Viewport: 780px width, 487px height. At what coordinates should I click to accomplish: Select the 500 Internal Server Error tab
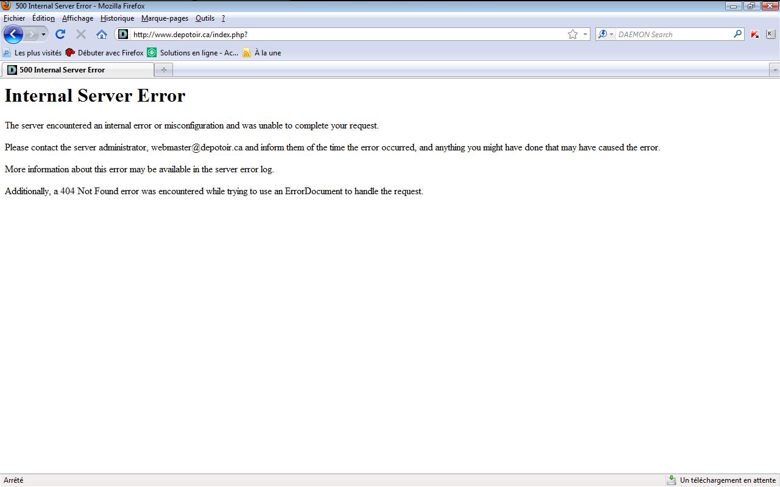pyautogui.click(x=77, y=70)
